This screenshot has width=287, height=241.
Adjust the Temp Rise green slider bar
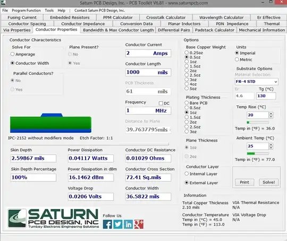258,122
